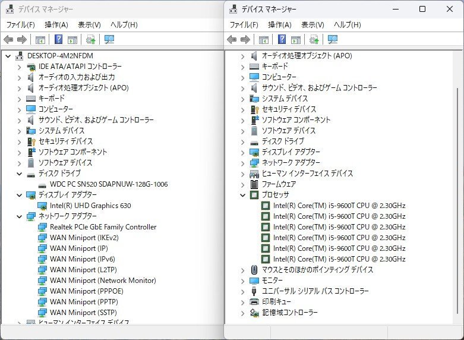The image size is (464, 340).
Task: Click the vertical scrollbar in the right window
Action: pyautogui.click(x=456, y=178)
